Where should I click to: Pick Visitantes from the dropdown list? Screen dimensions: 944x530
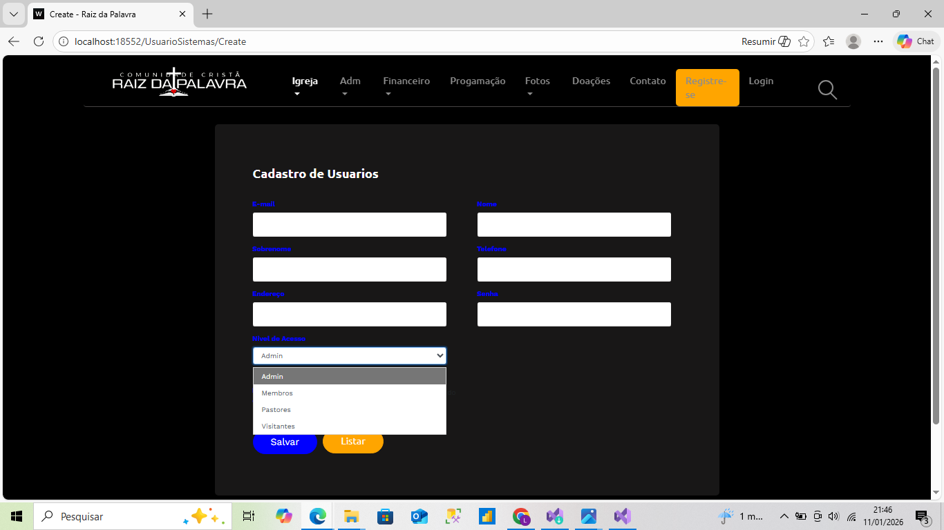pos(278,426)
